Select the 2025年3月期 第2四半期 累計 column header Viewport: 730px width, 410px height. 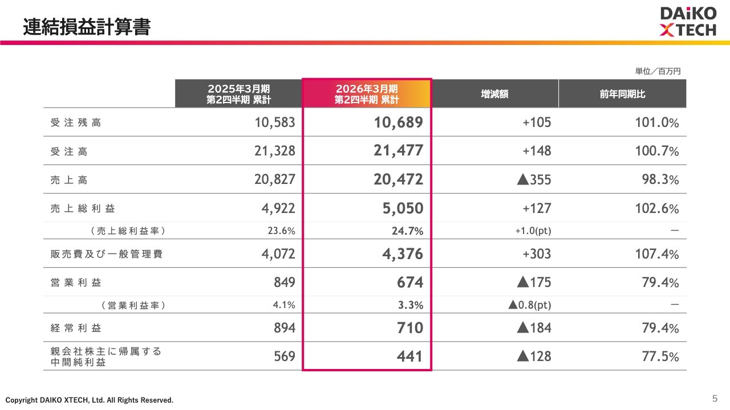pyautogui.click(x=238, y=94)
